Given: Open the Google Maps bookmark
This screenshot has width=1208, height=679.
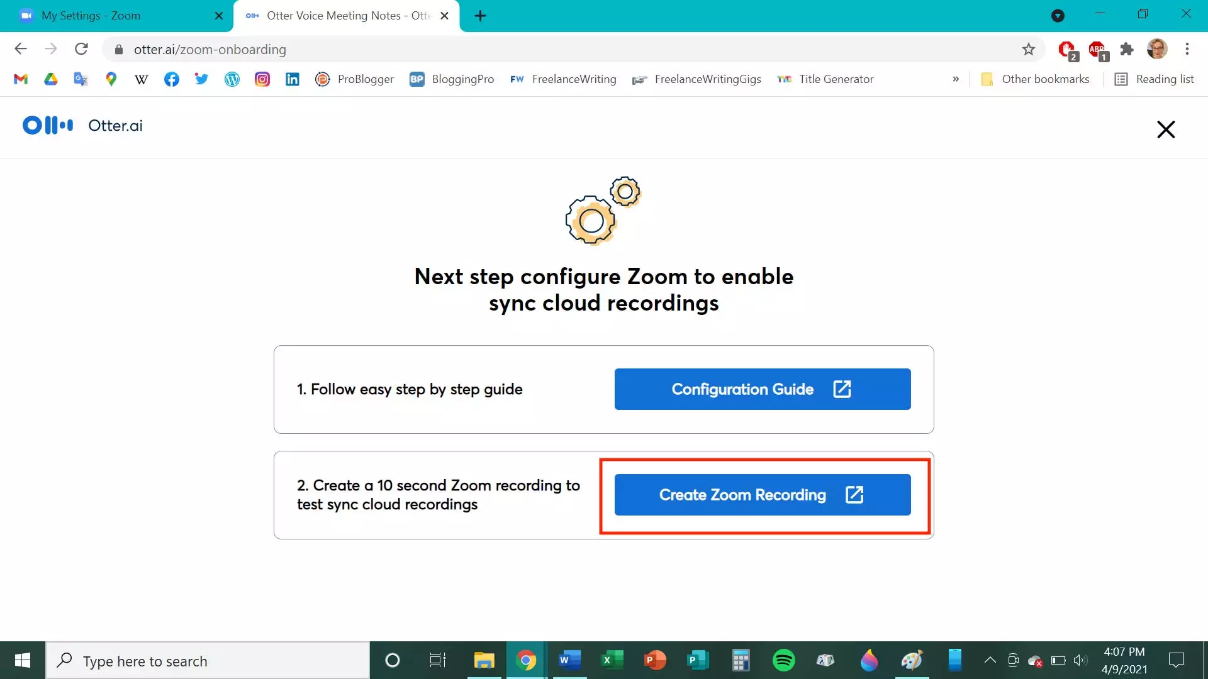Looking at the screenshot, I should 111,79.
